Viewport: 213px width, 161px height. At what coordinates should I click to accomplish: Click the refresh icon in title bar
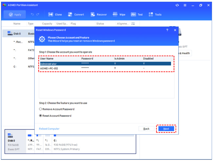click(x=177, y=5)
